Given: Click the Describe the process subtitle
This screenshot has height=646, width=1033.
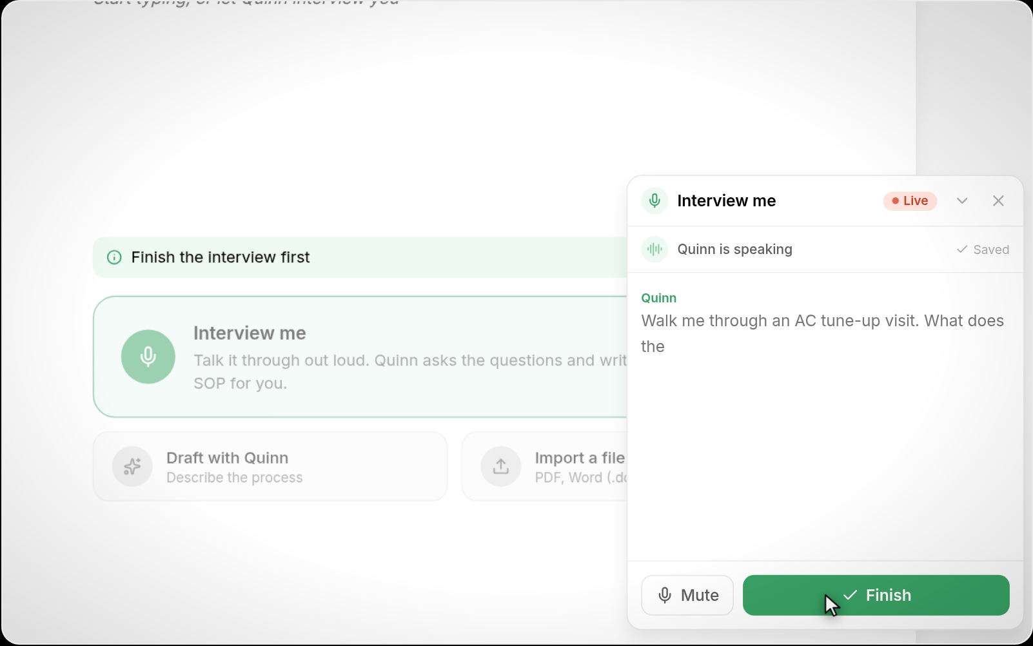Looking at the screenshot, I should pos(235,478).
